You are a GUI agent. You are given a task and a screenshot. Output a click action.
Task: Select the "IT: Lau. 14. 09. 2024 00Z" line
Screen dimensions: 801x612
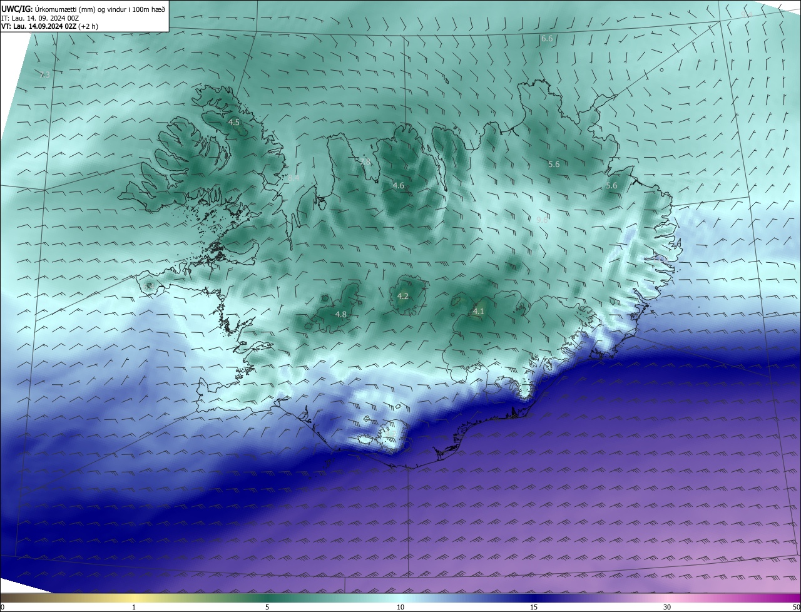(40, 18)
